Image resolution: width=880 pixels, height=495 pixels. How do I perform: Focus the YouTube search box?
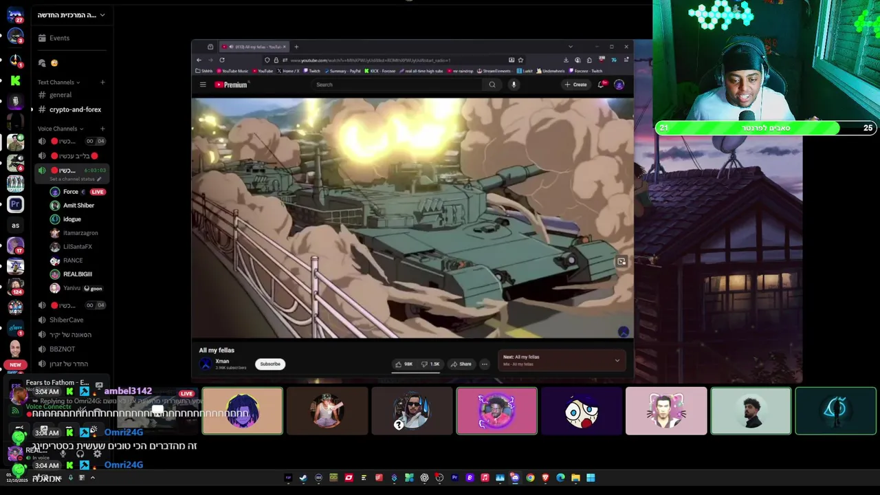tap(397, 85)
